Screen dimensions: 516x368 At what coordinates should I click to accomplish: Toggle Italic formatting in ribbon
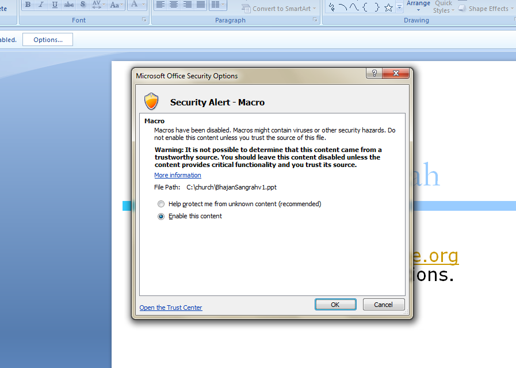point(41,5)
